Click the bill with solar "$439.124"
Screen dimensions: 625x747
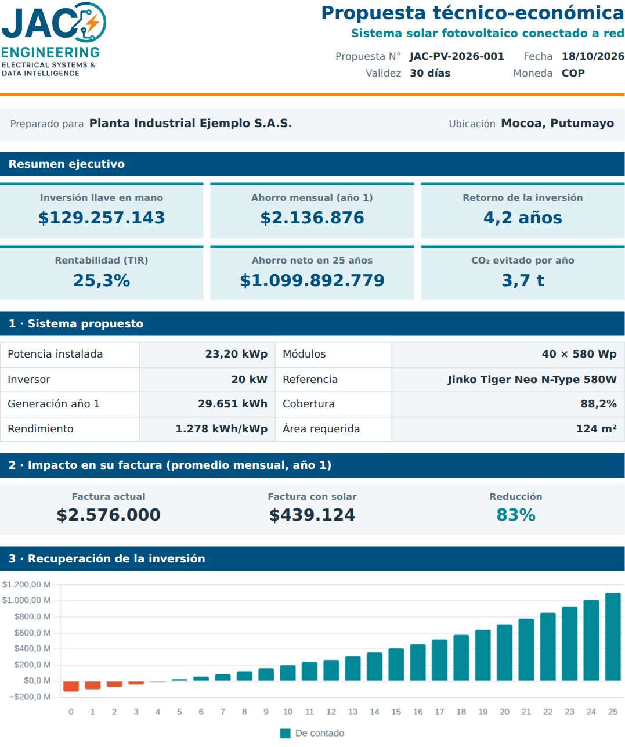click(312, 515)
